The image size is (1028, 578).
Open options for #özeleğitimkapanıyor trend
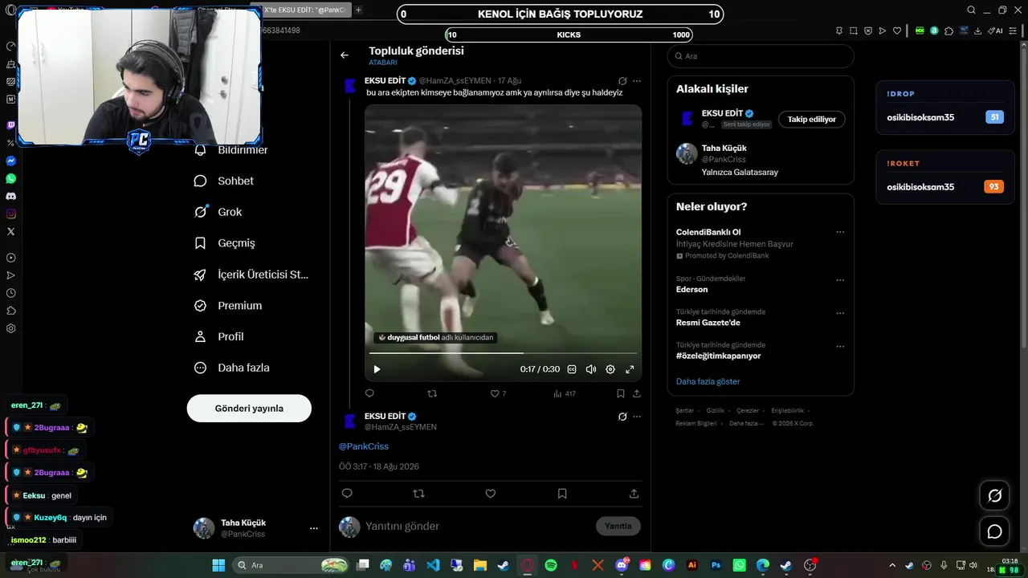(840, 346)
